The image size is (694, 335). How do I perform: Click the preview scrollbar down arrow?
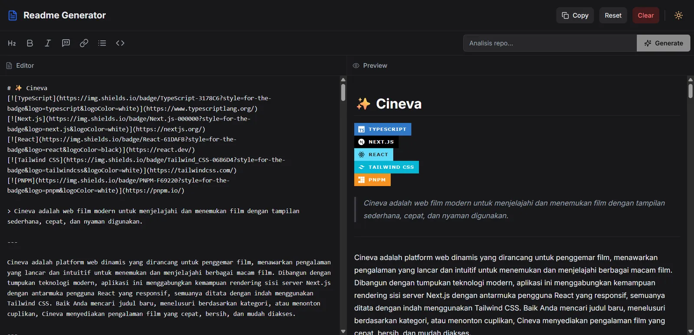tap(691, 332)
